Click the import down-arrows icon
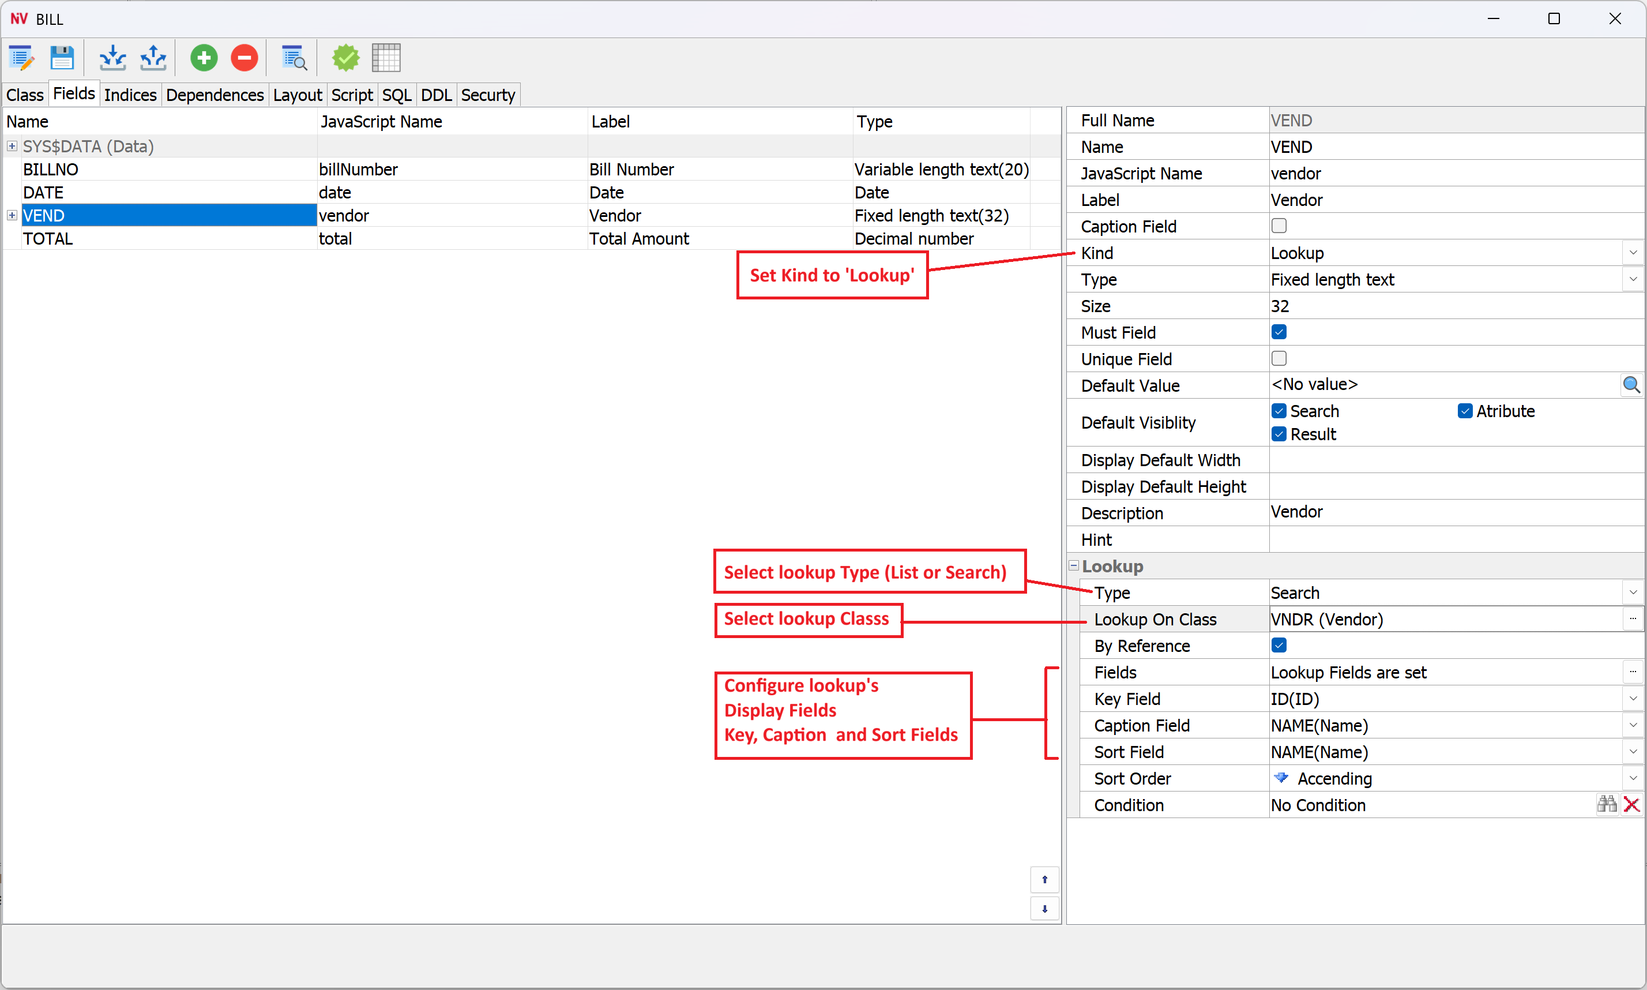Viewport: 1647px width, 990px height. [112, 58]
